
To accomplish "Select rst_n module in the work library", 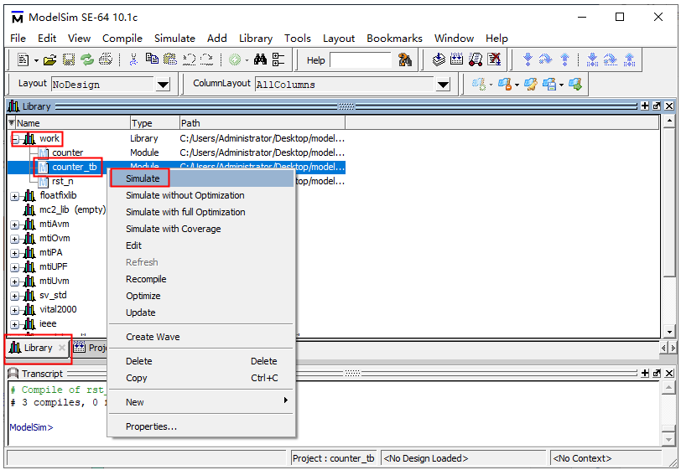I will click(x=62, y=182).
